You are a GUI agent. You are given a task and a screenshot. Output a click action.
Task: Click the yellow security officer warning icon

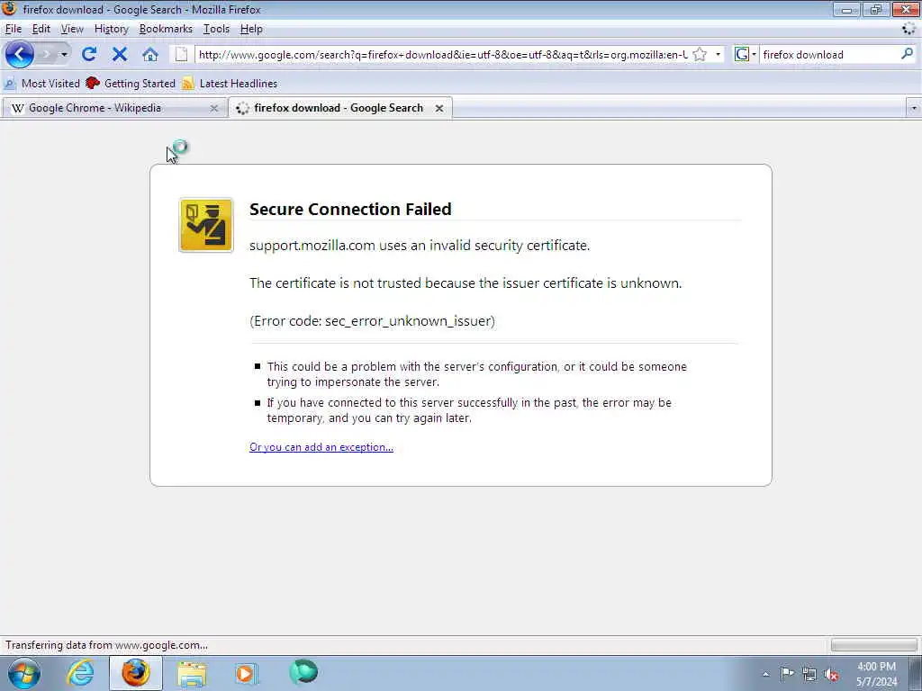click(206, 225)
